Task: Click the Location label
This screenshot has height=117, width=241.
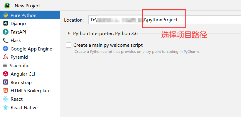Action: (x=74, y=20)
